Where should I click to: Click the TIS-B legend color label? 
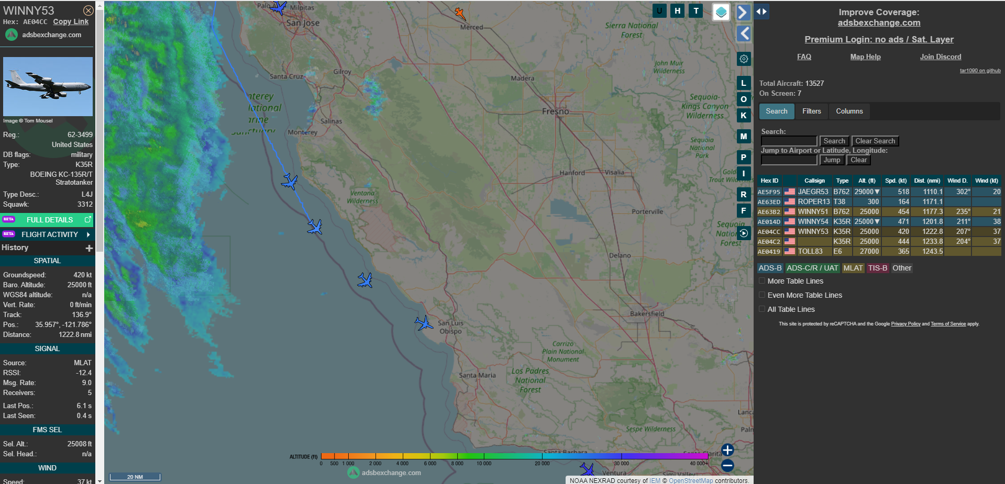(x=877, y=268)
